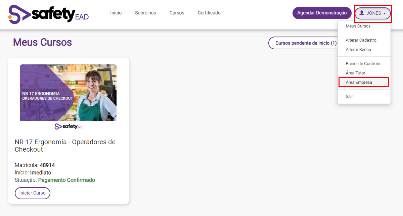Toggle the JONES account dropdown
403x216 pixels.
[x=373, y=13]
